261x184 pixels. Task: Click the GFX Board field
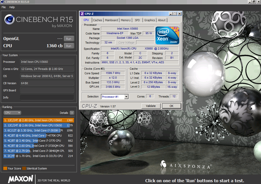(47, 90)
